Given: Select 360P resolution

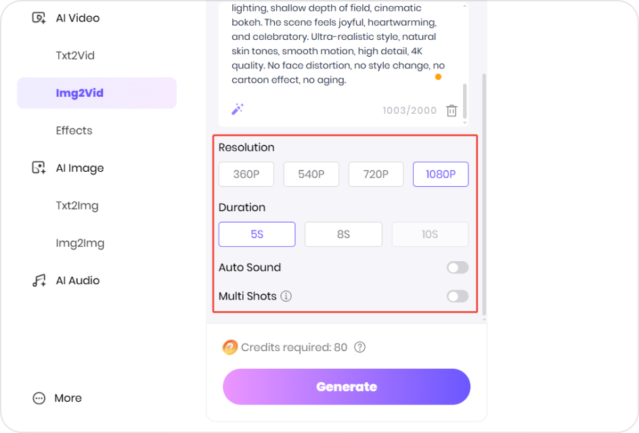Looking at the screenshot, I should point(246,174).
